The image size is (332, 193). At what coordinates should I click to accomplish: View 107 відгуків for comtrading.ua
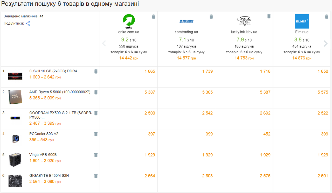186,46
